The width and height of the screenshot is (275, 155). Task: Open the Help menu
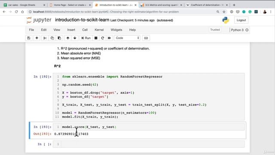click(x=132, y=30)
